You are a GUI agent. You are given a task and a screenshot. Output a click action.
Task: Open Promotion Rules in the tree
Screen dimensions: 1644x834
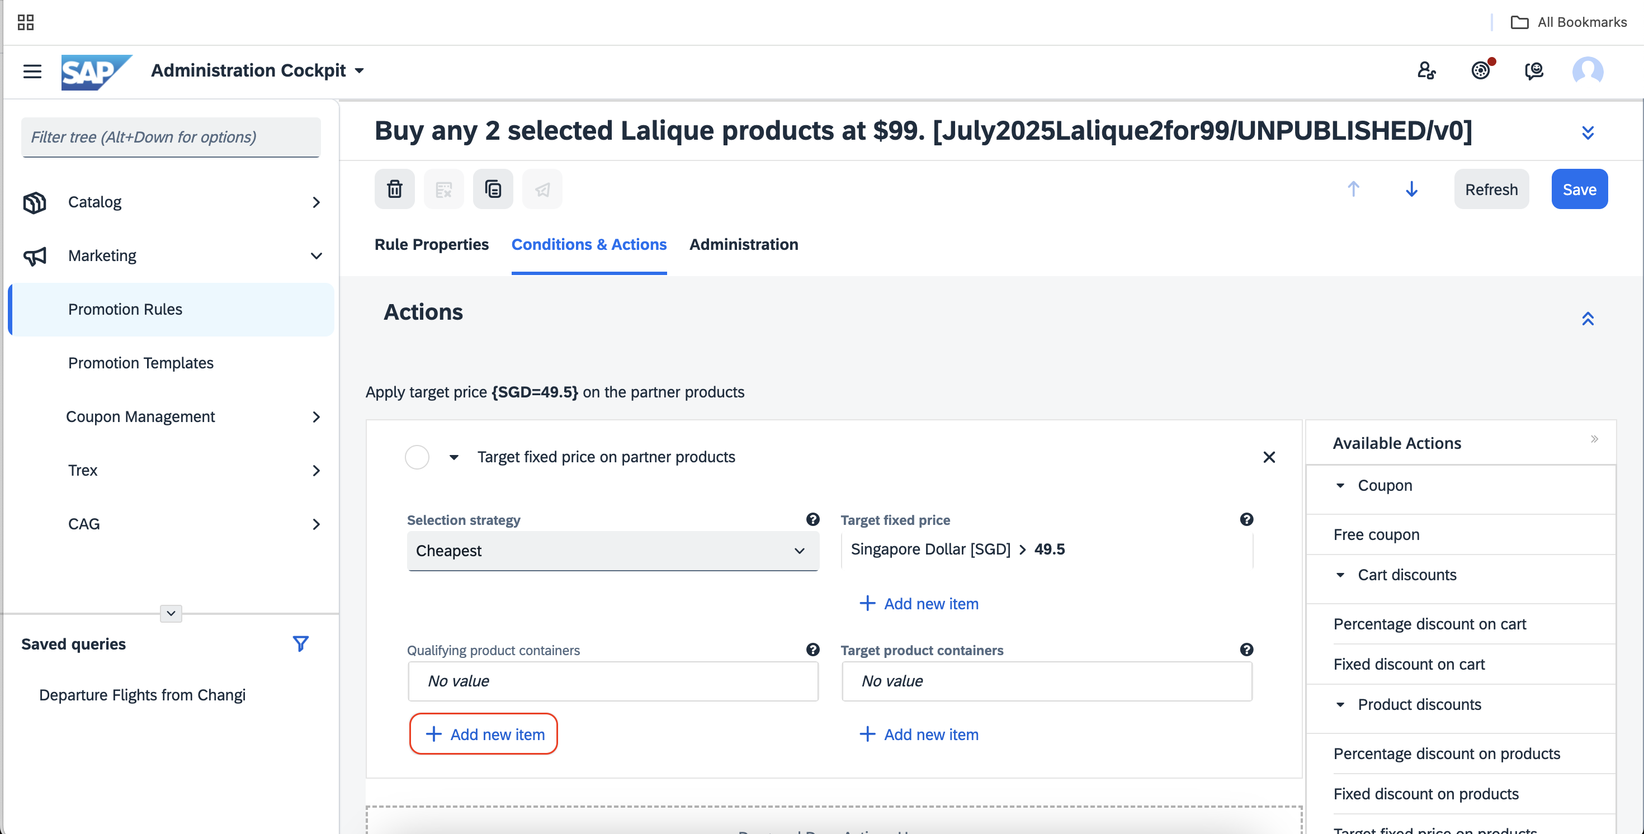tap(172, 310)
